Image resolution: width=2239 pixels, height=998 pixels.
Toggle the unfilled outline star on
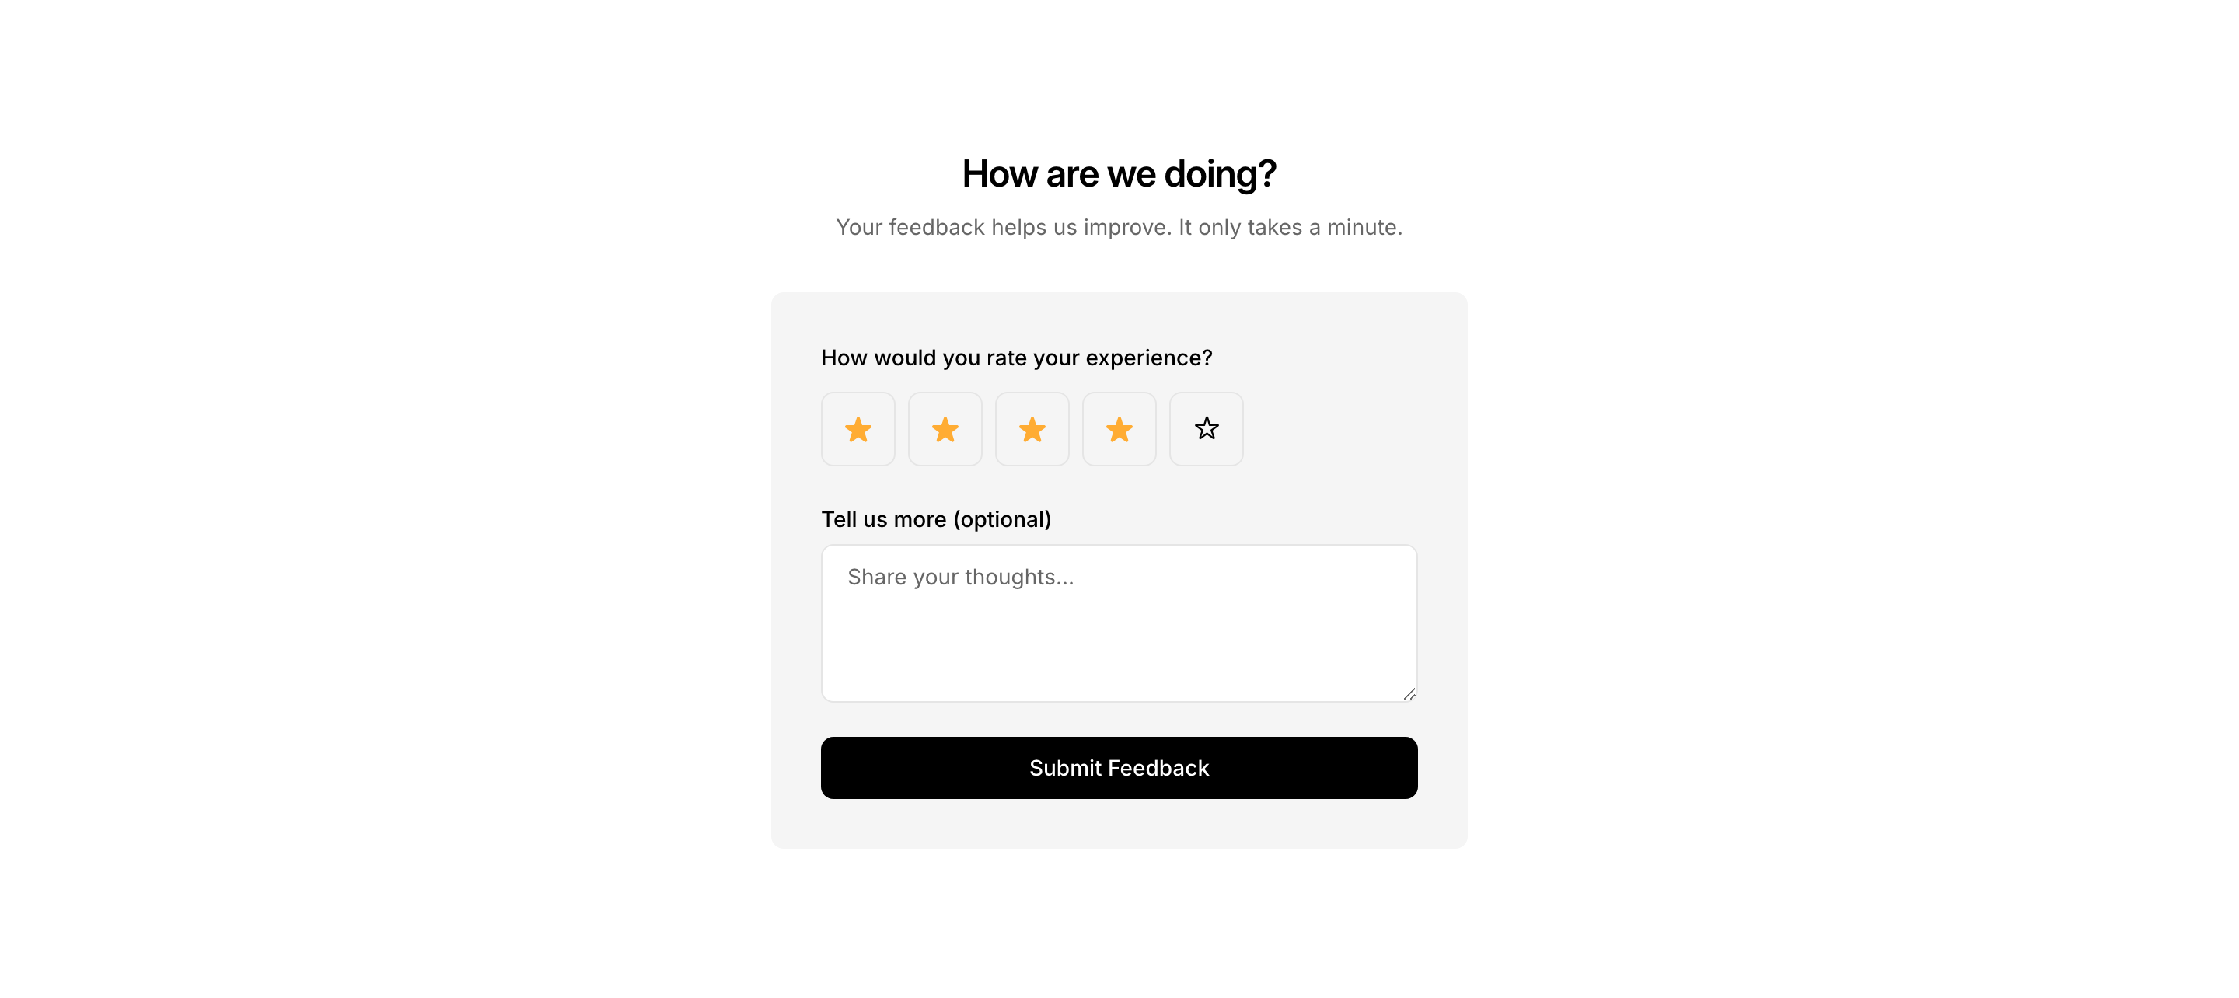click(x=1206, y=428)
